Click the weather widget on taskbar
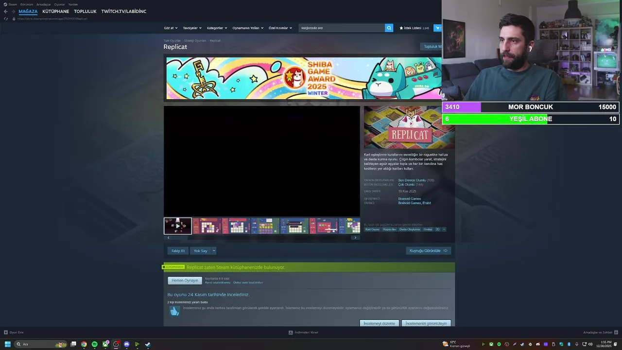 (456, 344)
